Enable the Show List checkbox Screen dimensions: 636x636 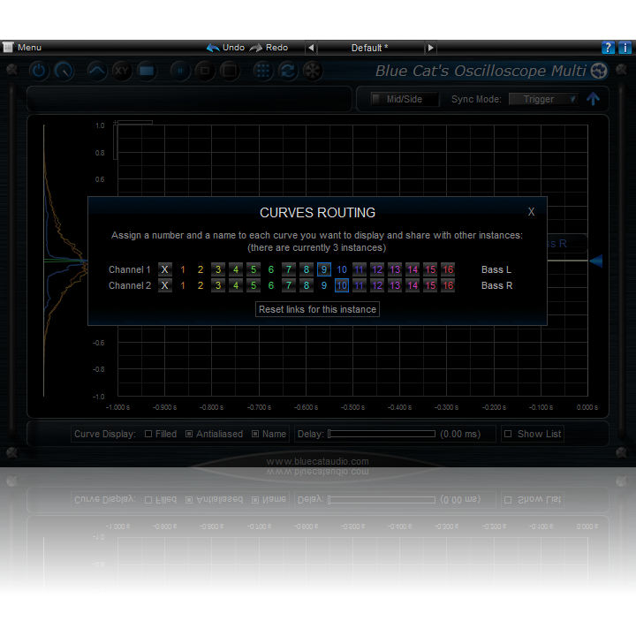(x=508, y=434)
